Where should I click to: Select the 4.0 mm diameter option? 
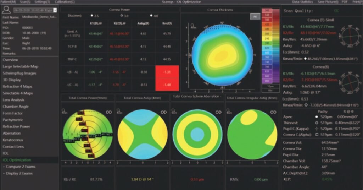point(152,16)
